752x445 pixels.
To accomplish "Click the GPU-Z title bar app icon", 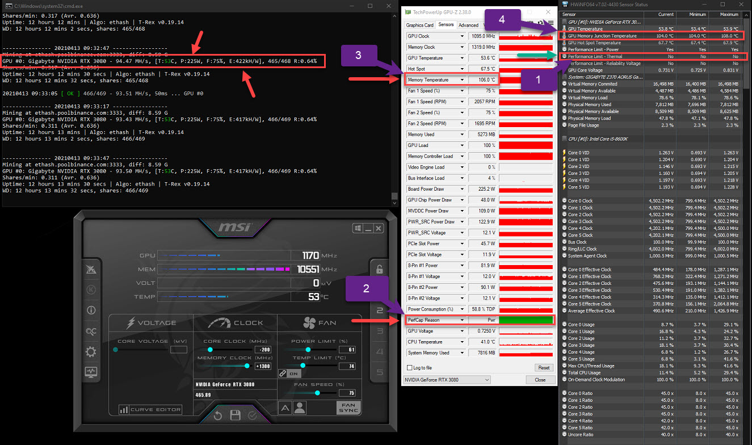I will [x=407, y=12].
